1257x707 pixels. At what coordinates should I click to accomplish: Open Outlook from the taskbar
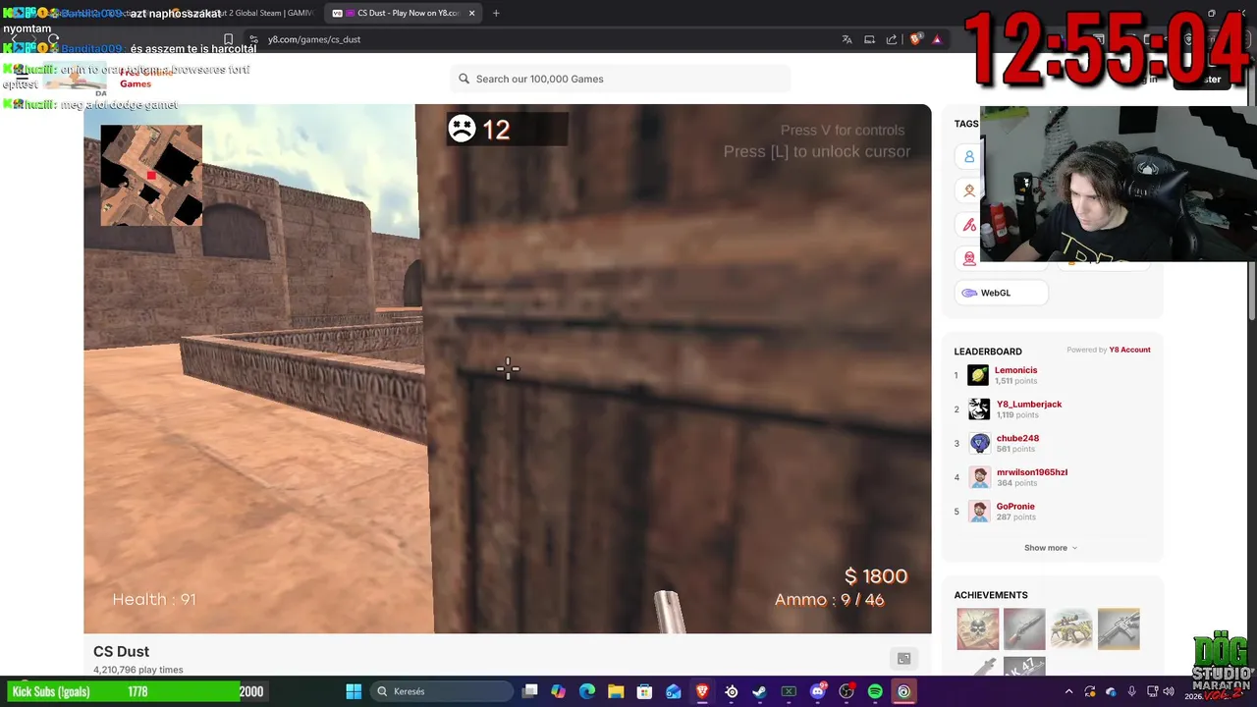674,691
